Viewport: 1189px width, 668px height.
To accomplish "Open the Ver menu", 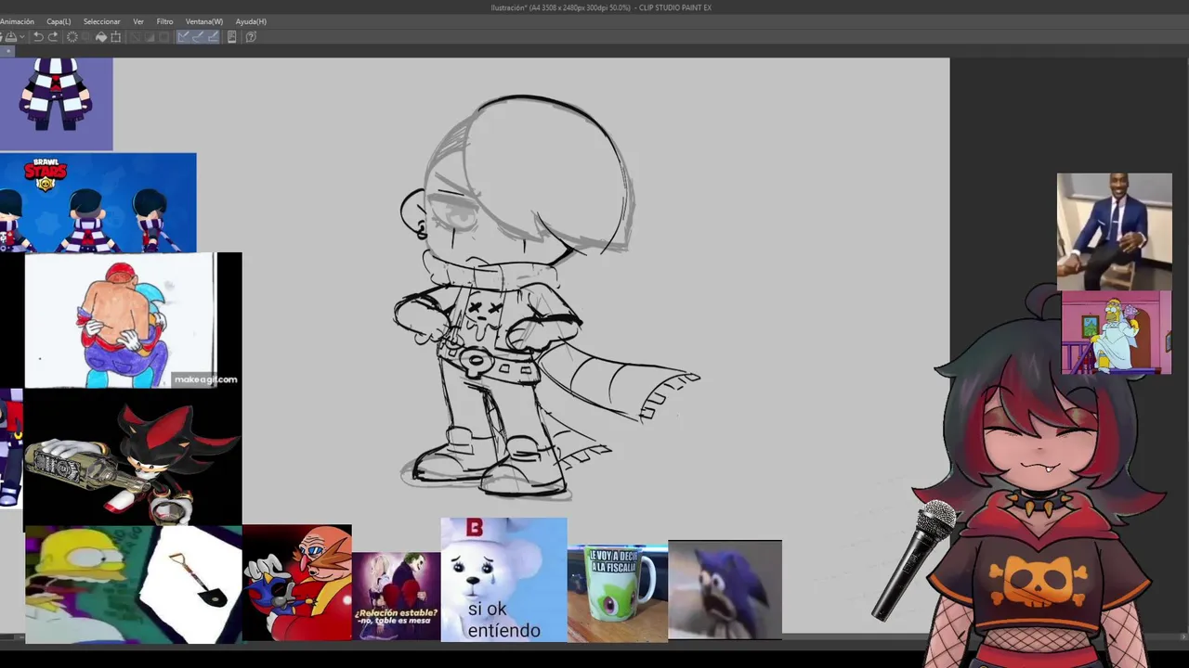I will (x=138, y=21).
